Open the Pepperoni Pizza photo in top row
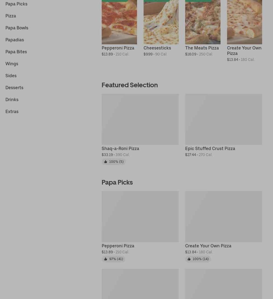The width and height of the screenshot is (273, 299). (x=119, y=22)
